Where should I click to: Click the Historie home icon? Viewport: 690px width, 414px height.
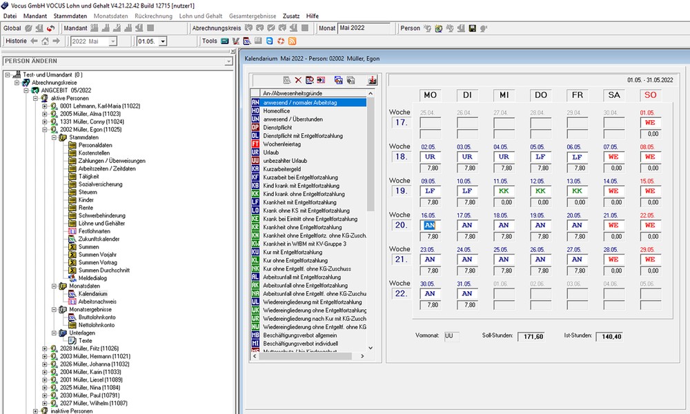pyautogui.click(x=46, y=41)
